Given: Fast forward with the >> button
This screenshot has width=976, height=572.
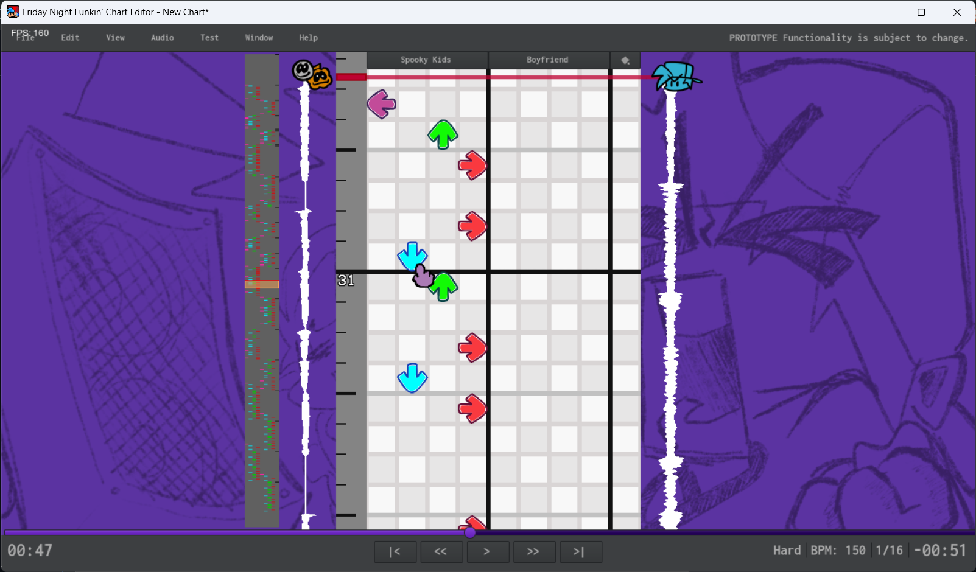Looking at the screenshot, I should coord(534,552).
